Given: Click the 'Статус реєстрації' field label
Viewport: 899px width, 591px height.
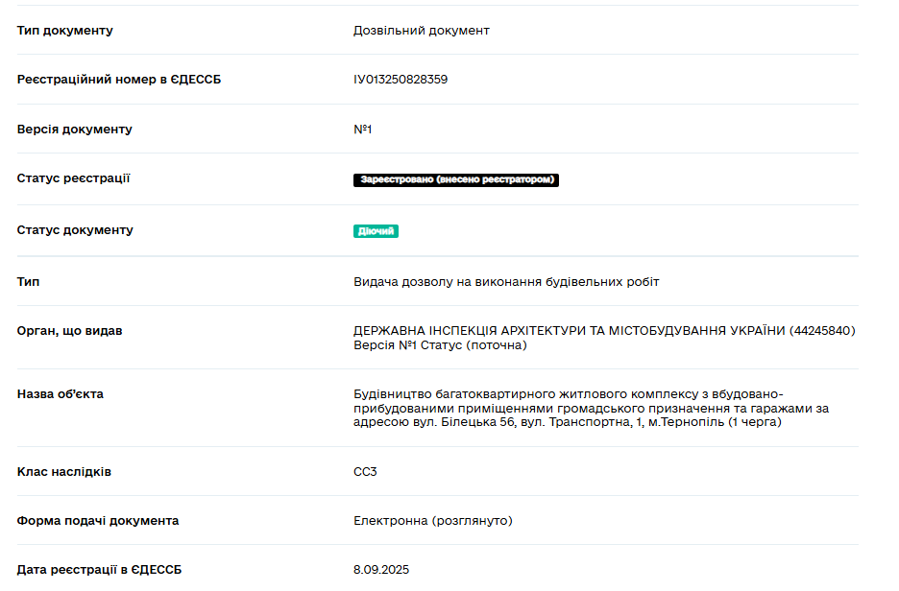Looking at the screenshot, I should 73,178.
